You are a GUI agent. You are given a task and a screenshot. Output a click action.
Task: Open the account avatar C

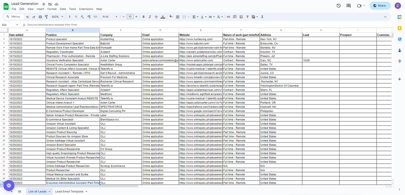(x=398, y=6)
